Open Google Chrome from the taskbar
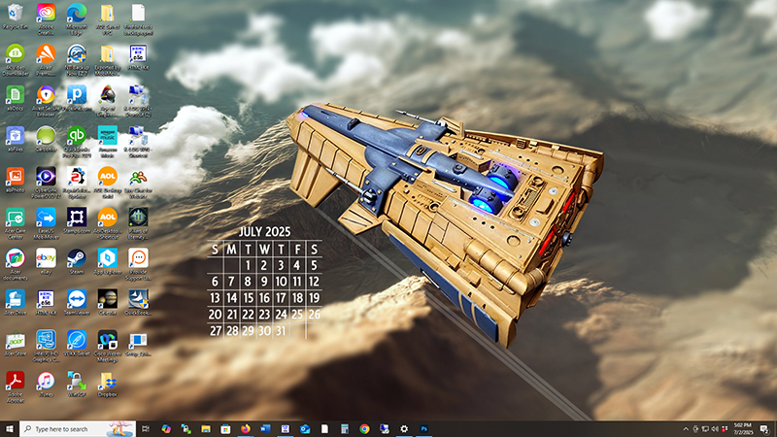777x437 pixels. click(x=364, y=429)
